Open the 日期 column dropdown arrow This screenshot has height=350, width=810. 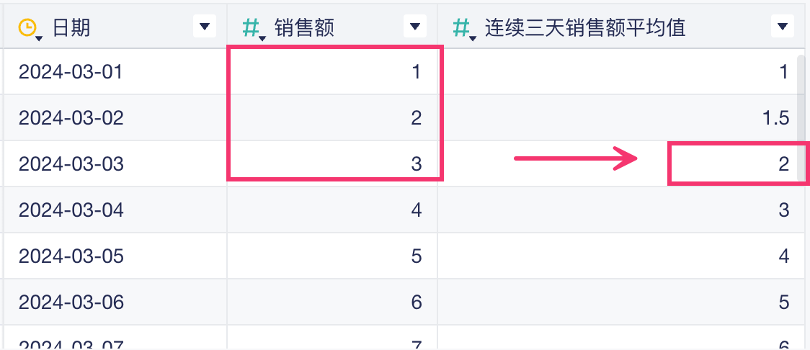click(204, 27)
